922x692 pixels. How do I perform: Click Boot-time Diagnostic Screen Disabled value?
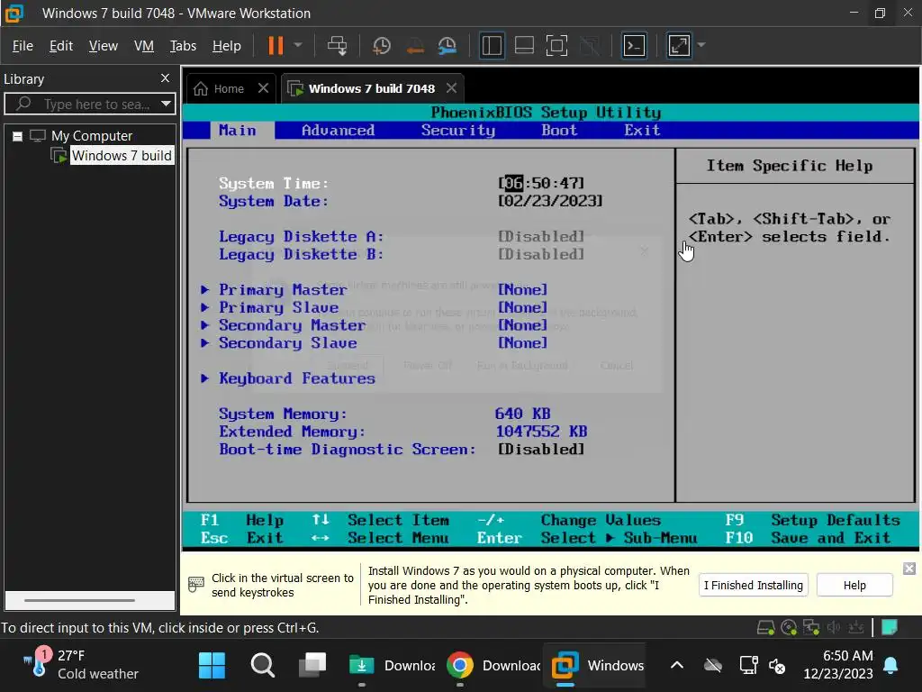coord(541,449)
